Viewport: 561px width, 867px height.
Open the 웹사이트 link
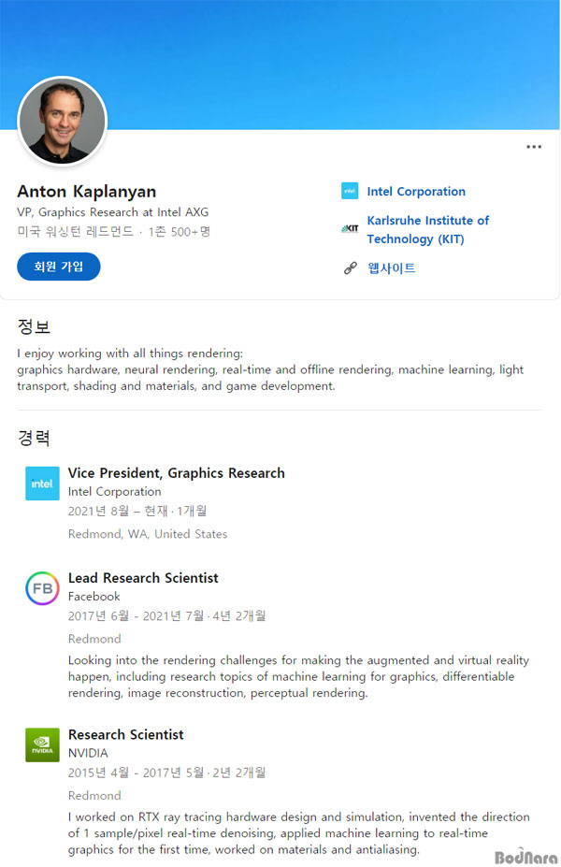pos(392,268)
